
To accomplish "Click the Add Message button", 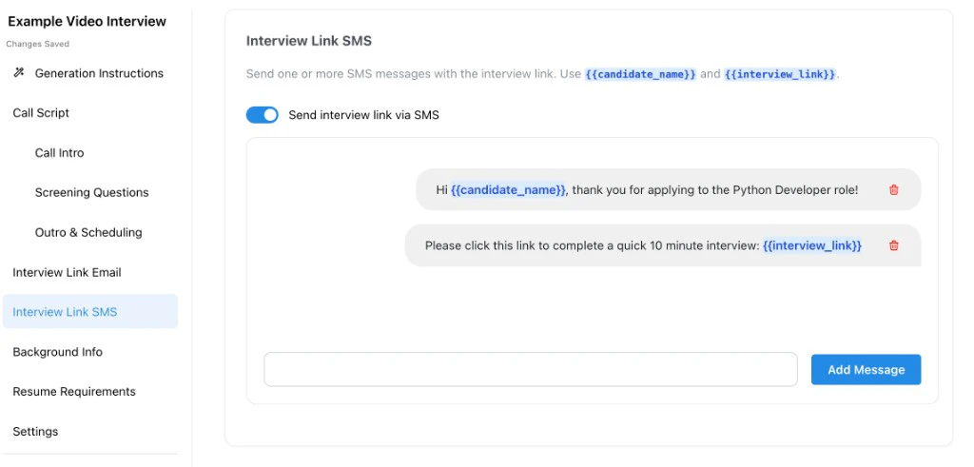I will click(x=866, y=369).
